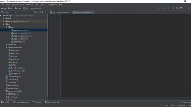191x107 pixels.
Task: Click Scroll from Source target icon
Action: pyautogui.click(x=35, y=12)
